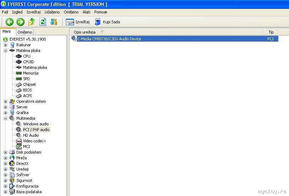Image resolution: width=289 pixels, height=196 pixels.
Task: Collapse the Matièna ploèa parent node
Action: [x=6, y=51]
